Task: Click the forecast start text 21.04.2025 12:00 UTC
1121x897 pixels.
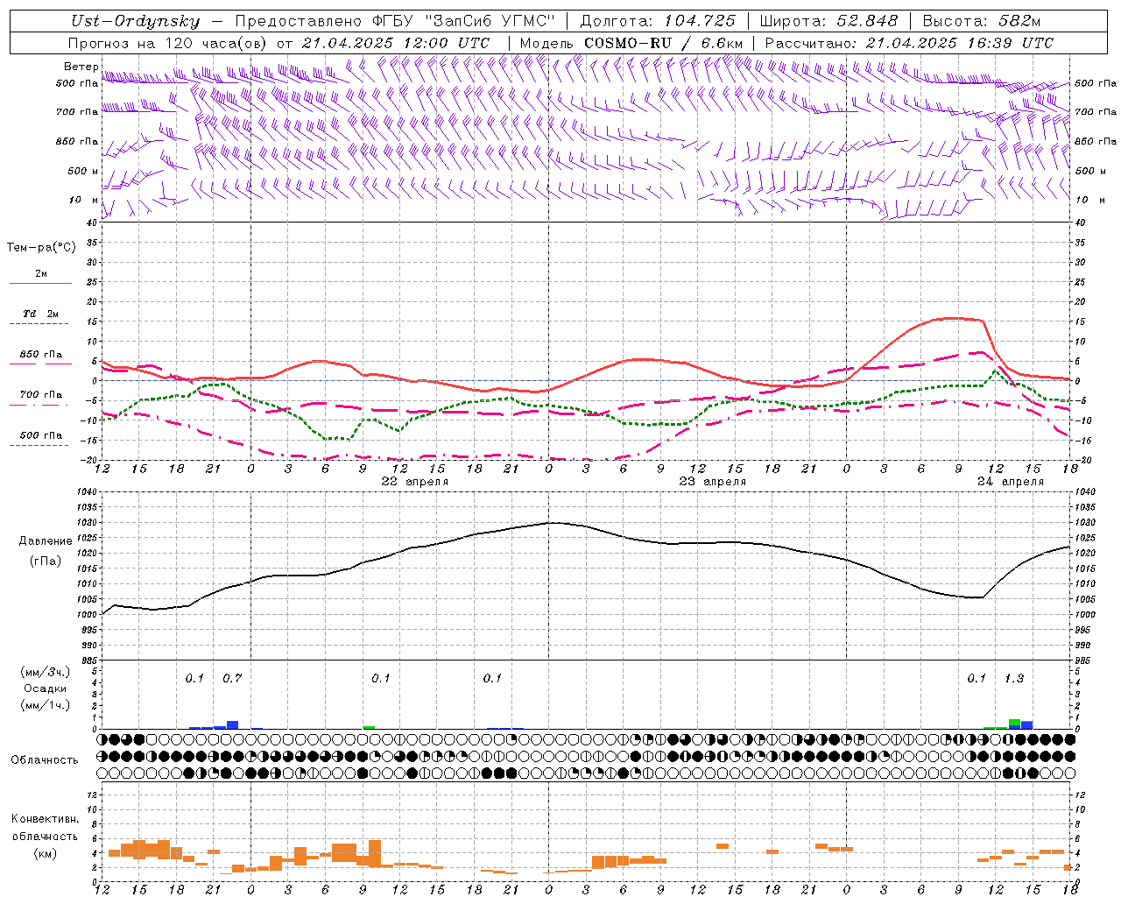Action: pyautogui.click(x=395, y=42)
